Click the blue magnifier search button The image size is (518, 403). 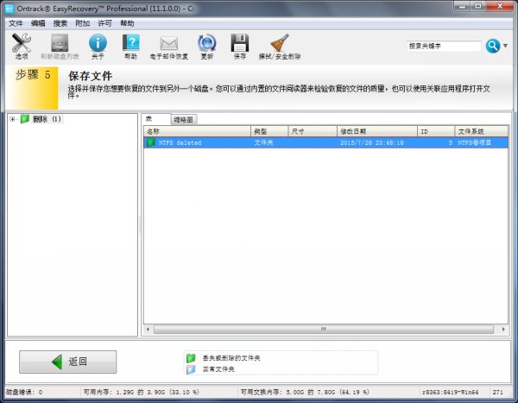pos(493,46)
